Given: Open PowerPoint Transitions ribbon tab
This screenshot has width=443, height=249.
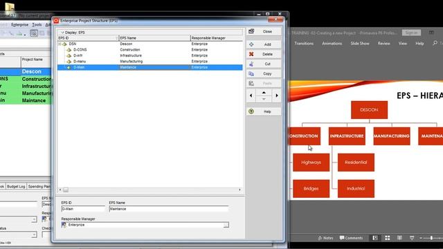Looking at the screenshot, I should click(304, 44).
